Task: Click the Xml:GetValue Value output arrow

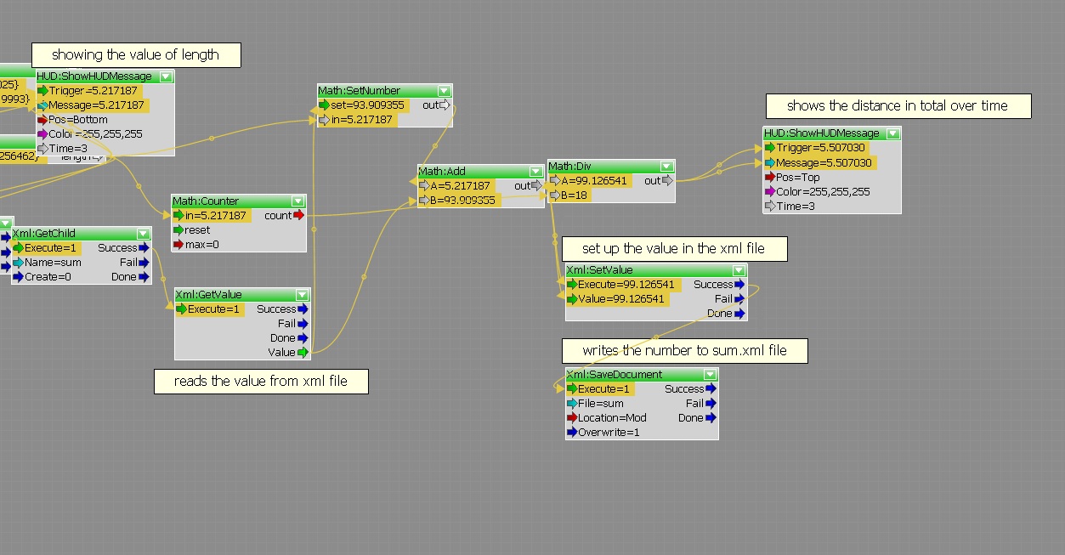Action: coord(303,353)
